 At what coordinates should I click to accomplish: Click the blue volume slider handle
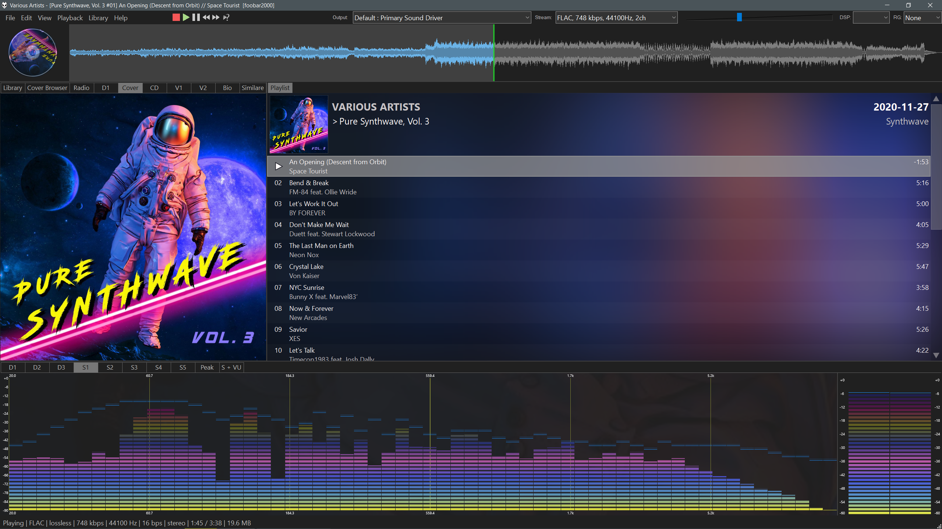pyautogui.click(x=739, y=17)
